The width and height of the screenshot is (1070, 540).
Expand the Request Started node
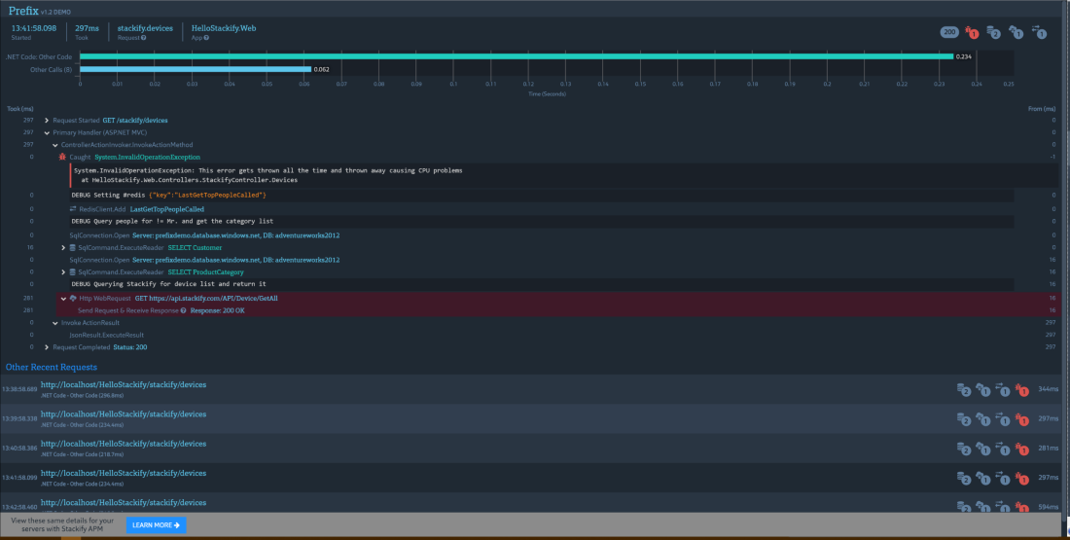click(47, 120)
